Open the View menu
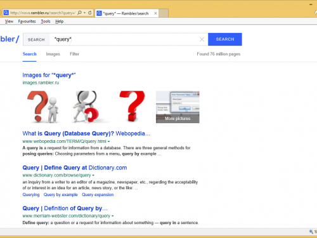Image resolution: width=317 pixels, height=238 pixels. (x=9, y=22)
